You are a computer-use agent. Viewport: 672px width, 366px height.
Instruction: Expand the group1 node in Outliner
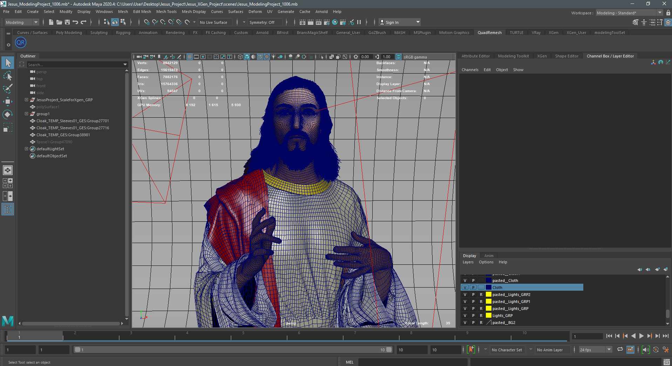pyautogui.click(x=26, y=114)
